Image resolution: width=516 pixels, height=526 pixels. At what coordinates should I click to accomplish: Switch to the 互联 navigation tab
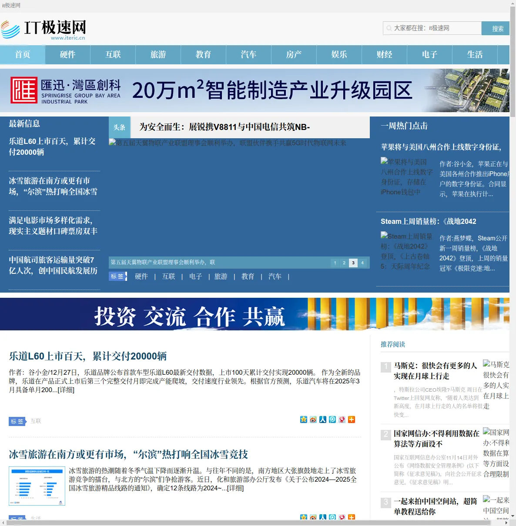[113, 54]
